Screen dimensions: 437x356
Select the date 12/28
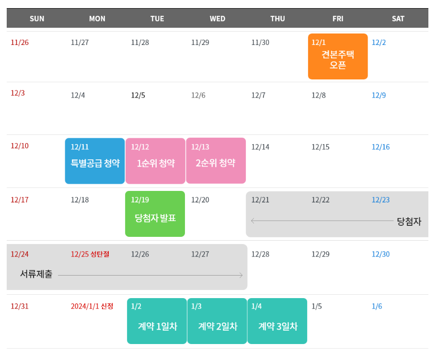(260, 254)
